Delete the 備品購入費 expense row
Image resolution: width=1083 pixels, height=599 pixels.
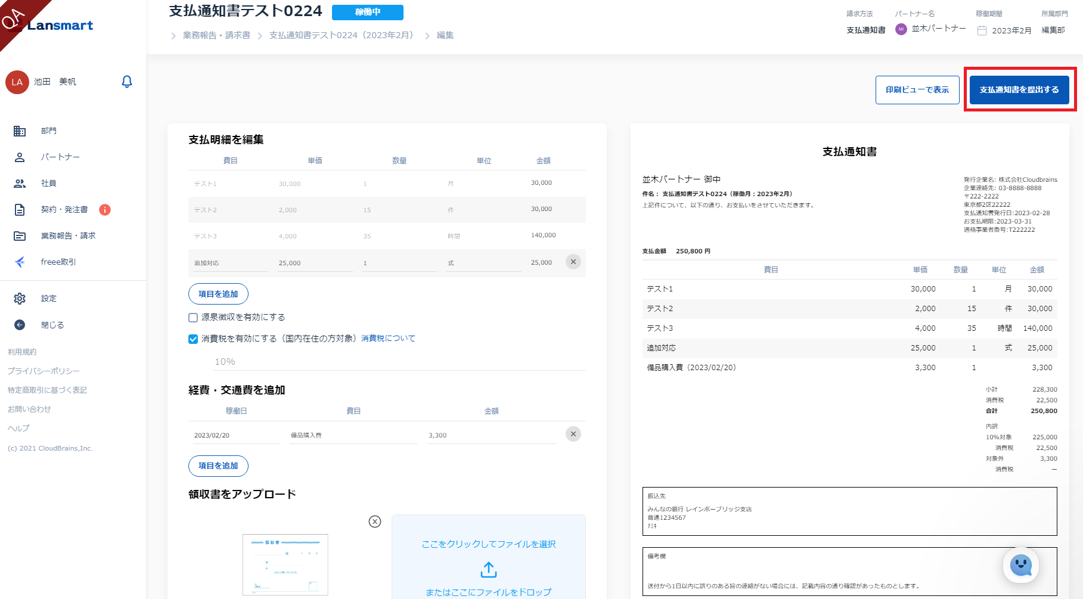pos(573,434)
